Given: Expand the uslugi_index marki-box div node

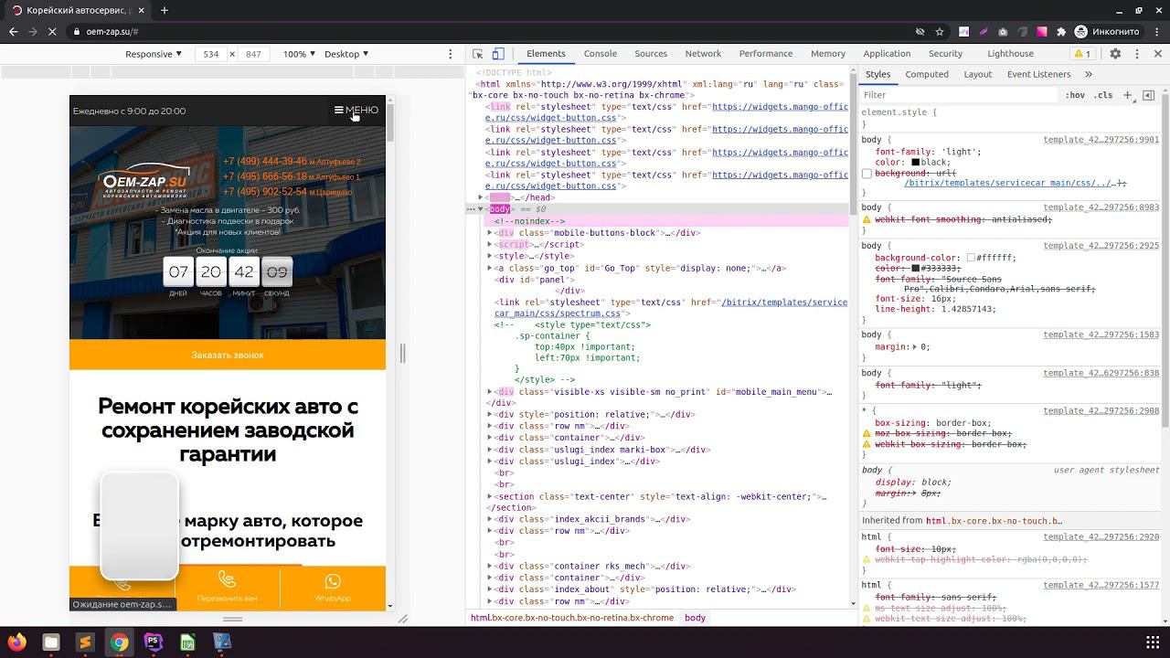Looking at the screenshot, I should 490,451.
